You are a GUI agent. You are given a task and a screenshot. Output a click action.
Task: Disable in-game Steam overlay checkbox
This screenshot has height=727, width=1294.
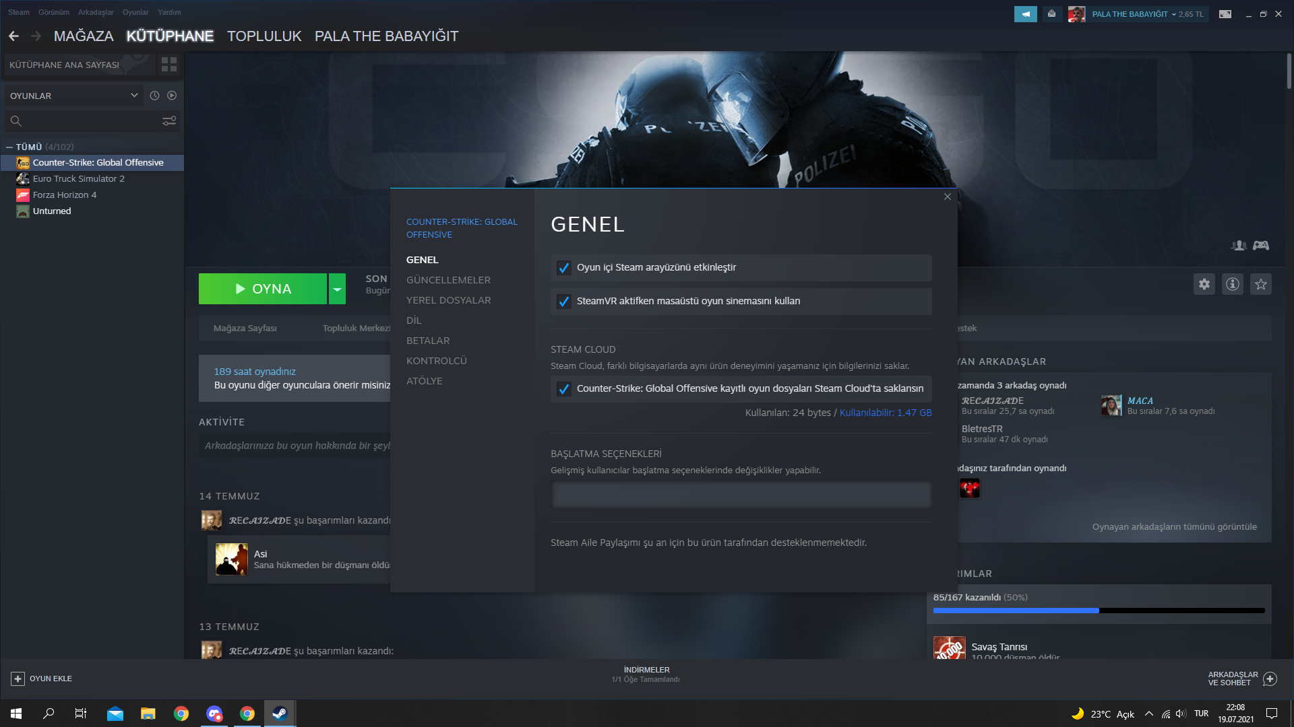point(564,268)
